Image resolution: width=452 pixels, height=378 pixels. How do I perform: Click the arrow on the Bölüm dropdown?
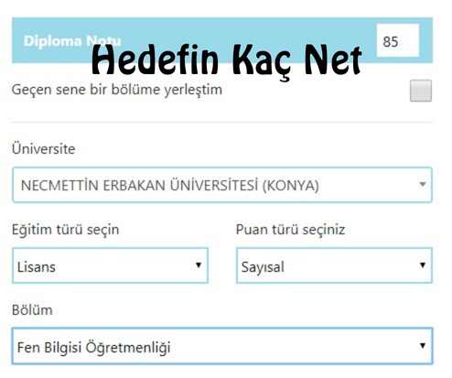tap(423, 345)
